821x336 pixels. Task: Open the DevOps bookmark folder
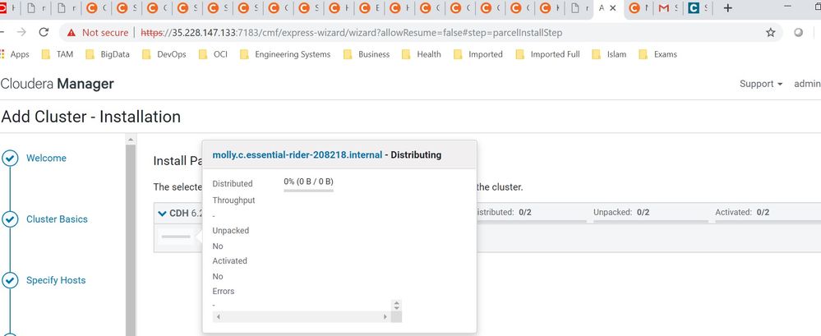point(164,54)
